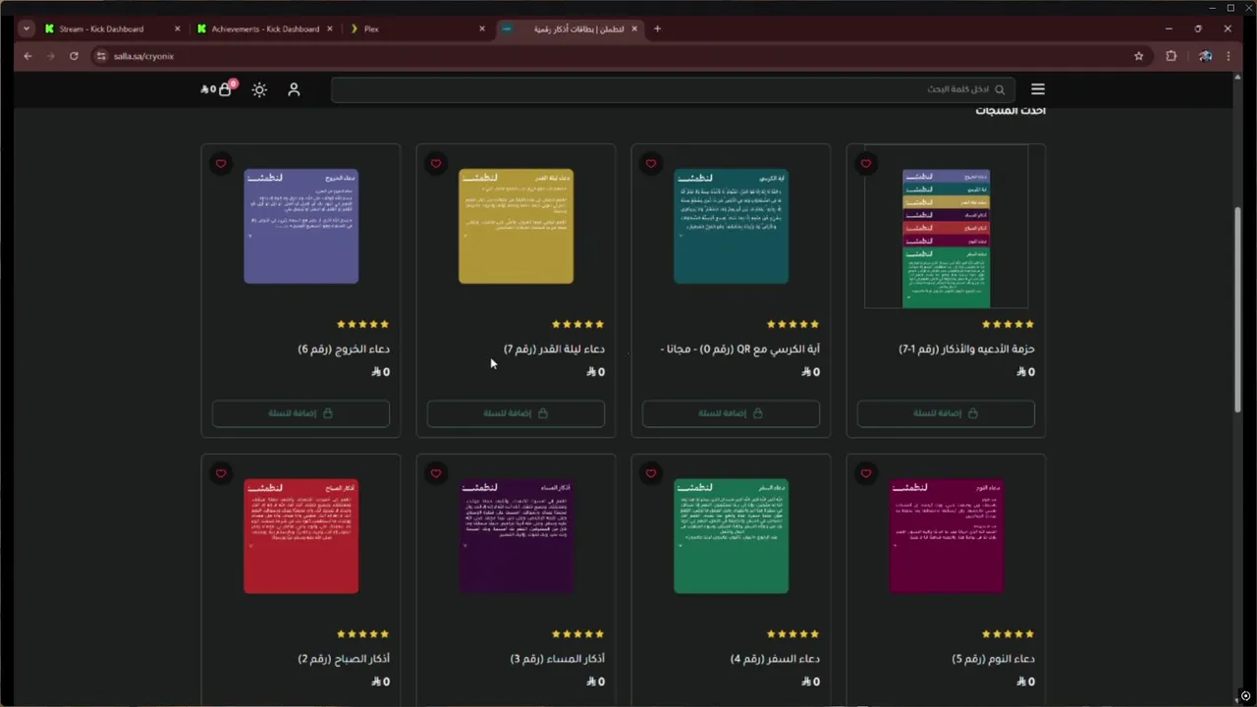Toggle the light/dark theme sun icon
Screen dimensions: 1257x707
259,89
